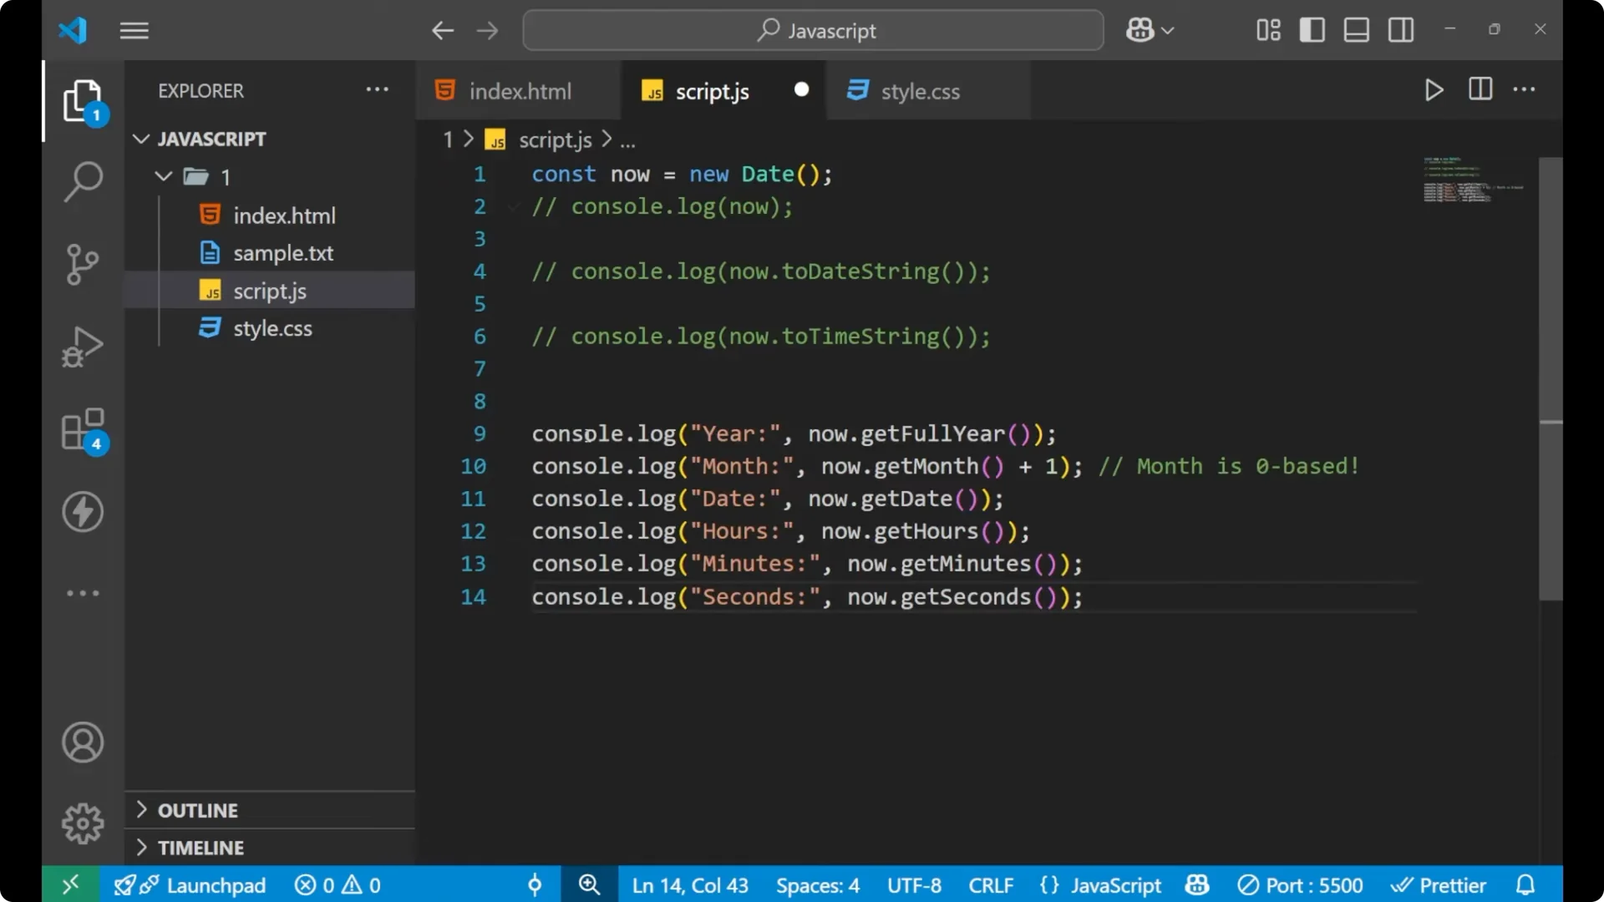Switch to the style.css tab

pyautogui.click(x=920, y=91)
